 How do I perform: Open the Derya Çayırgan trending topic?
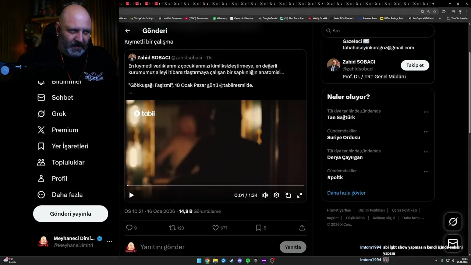pyautogui.click(x=345, y=157)
